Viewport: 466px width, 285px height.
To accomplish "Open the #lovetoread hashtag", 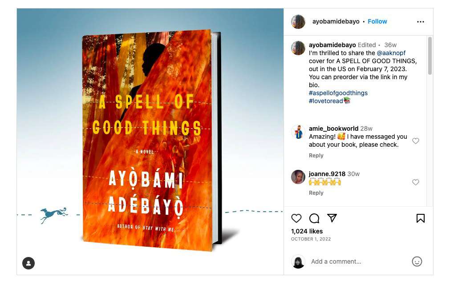I will click(326, 101).
